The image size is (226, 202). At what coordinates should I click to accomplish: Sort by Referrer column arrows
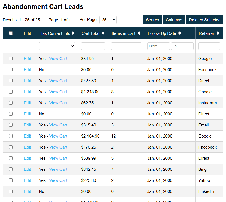point(218,33)
